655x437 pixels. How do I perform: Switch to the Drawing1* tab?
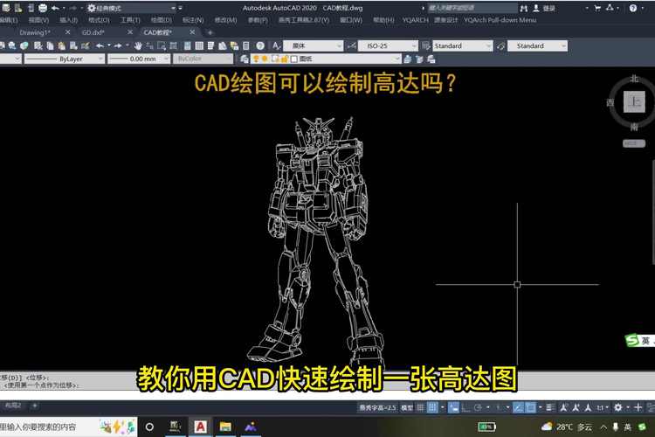[x=35, y=32]
